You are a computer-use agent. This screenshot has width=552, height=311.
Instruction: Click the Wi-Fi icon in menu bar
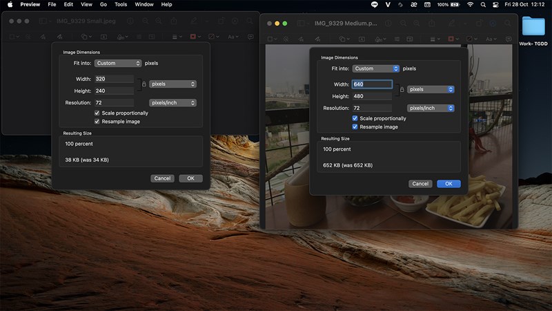(x=471, y=4)
